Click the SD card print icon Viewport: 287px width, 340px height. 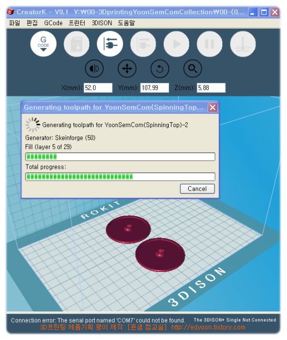(x=77, y=44)
